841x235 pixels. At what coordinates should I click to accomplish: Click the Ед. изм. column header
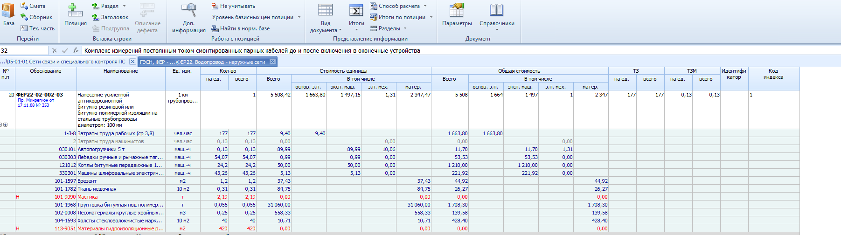coord(182,78)
